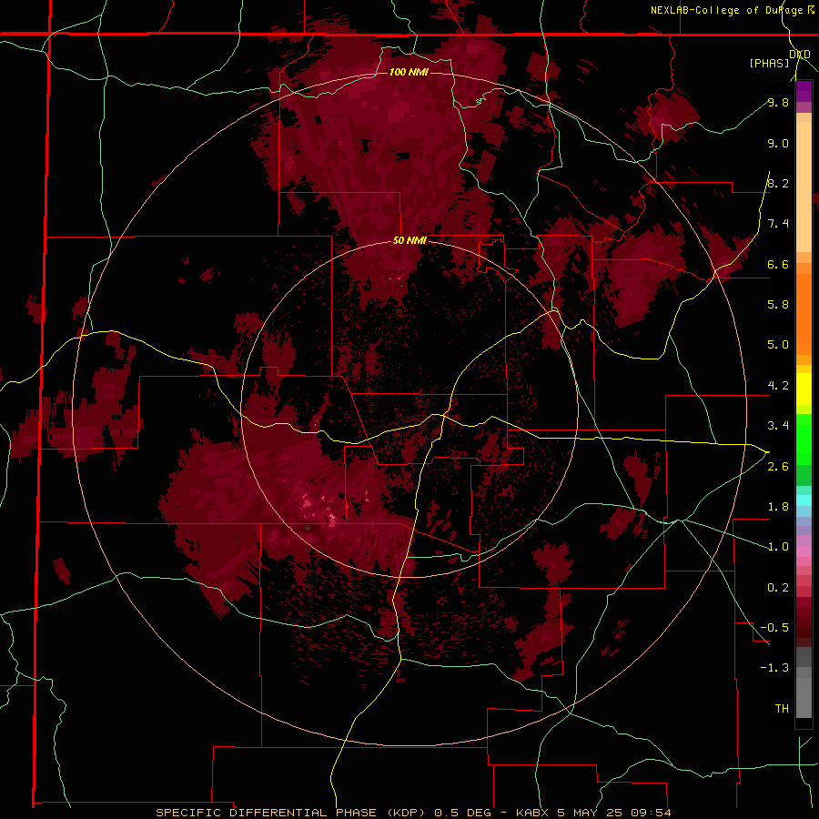Click the 4.2 scale label

[x=778, y=386]
